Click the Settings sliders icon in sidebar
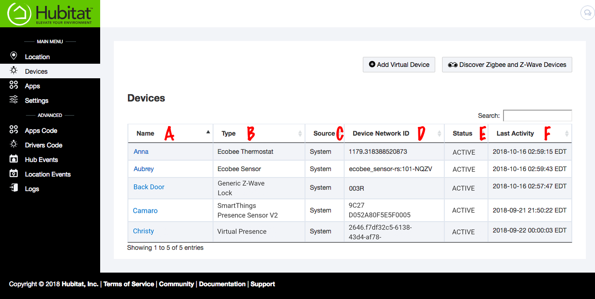This screenshot has width=595, height=299. 14,100
